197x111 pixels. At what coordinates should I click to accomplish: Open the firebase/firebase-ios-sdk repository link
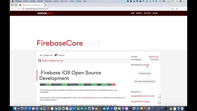tap(52, 61)
